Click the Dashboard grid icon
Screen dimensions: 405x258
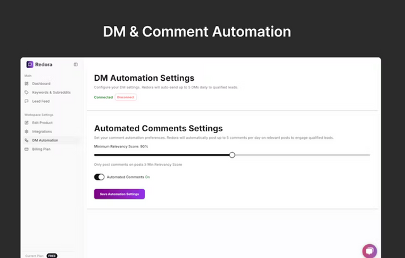[x=27, y=83]
